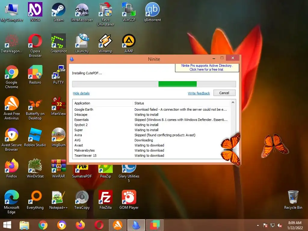Open the Action Center flag tray icon
This screenshot has height=231, width=308.
tap(265, 225)
